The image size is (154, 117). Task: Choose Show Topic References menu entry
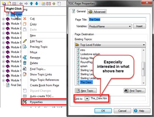[x=45, y=80]
